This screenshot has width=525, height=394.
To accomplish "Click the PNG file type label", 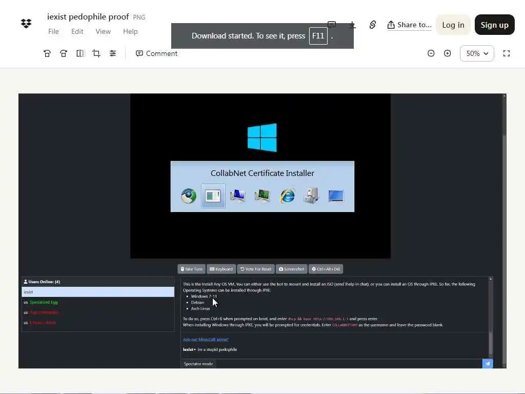I will [139, 17].
